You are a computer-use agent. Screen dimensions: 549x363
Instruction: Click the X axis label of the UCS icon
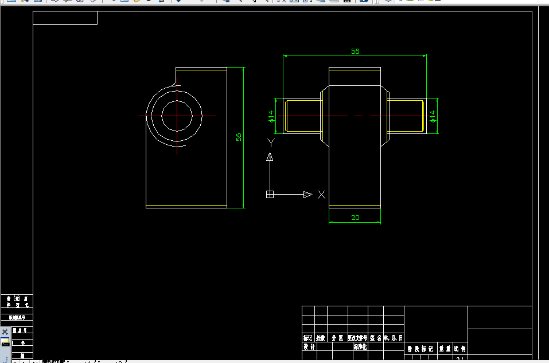(x=321, y=195)
